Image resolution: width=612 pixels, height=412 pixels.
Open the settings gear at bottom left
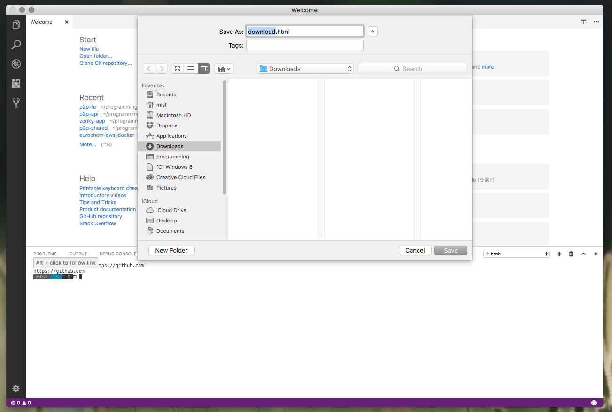point(16,388)
